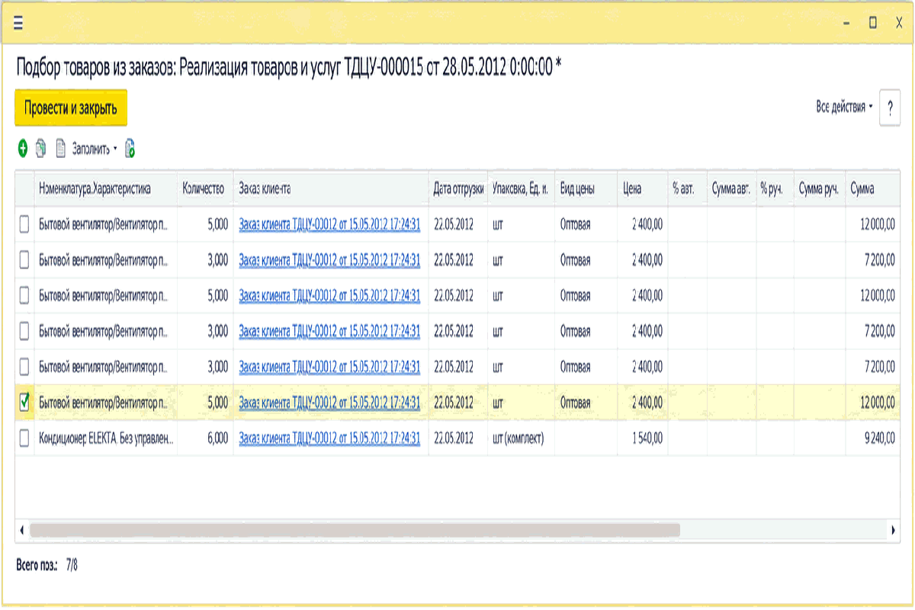The width and height of the screenshot is (915, 610).
Task: Close the window with the X button
Action: pos(899,24)
